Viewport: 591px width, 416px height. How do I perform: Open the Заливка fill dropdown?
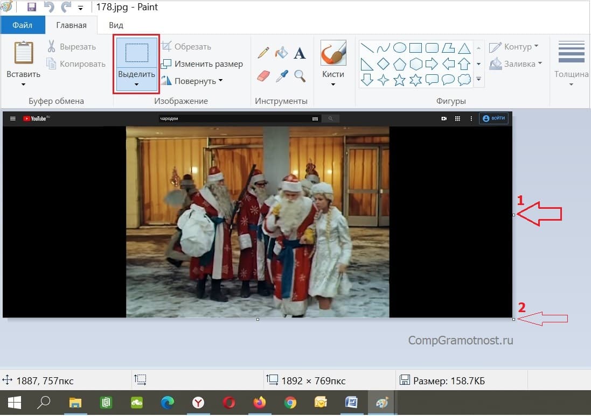click(x=516, y=64)
